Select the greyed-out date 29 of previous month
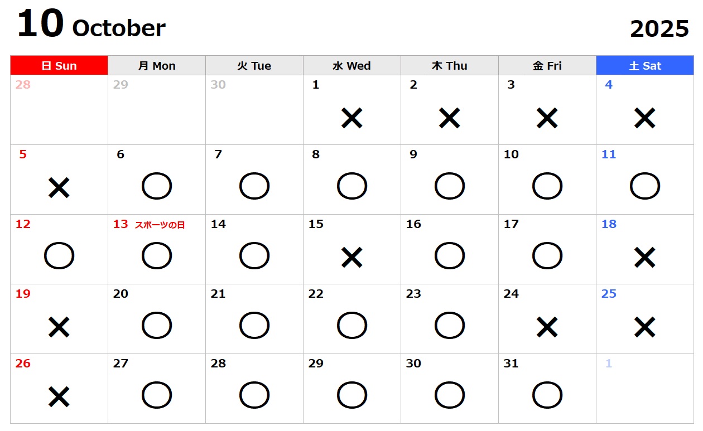 121,85
